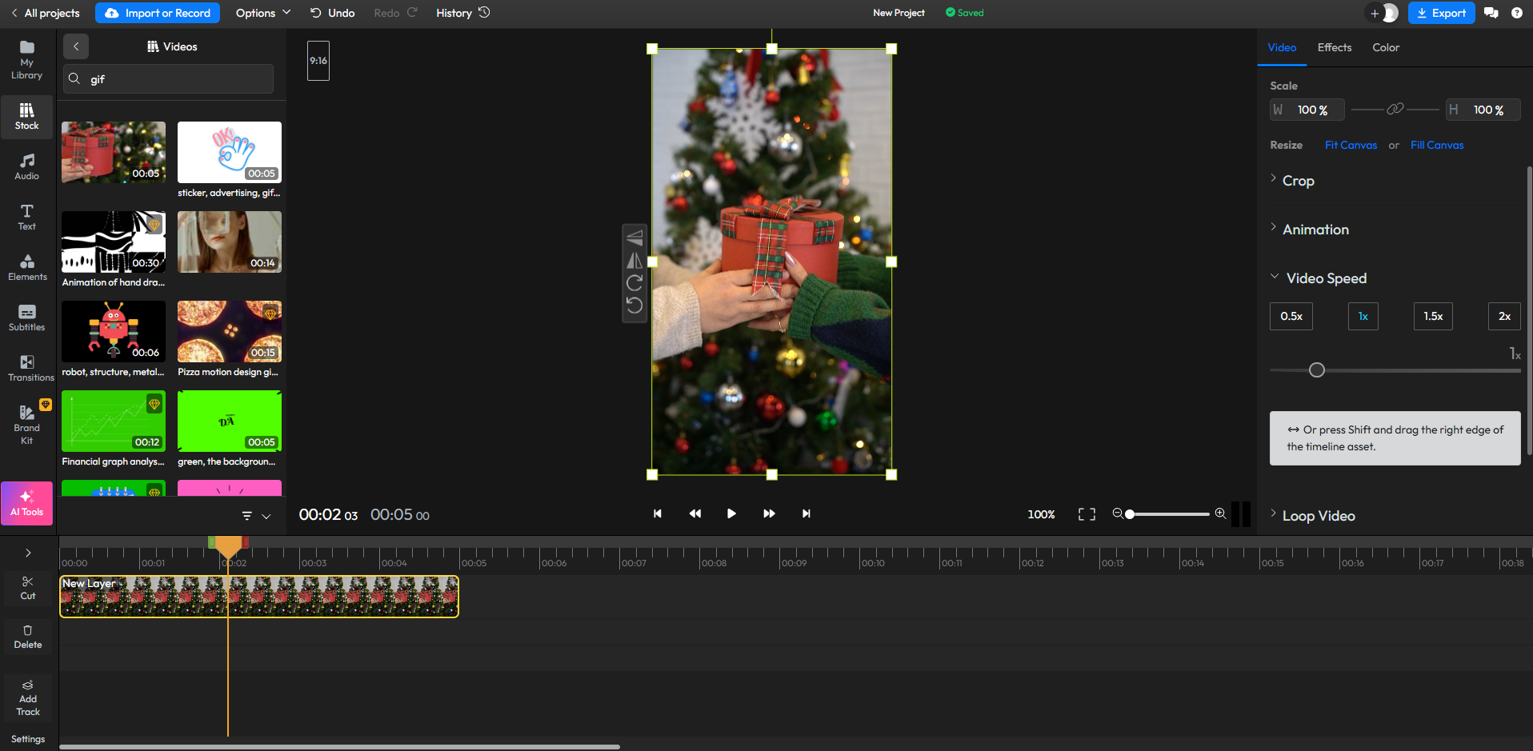The width and height of the screenshot is (1533, 751).
Task: Open the timeline Settings
Action: click(x=28, y=739)
